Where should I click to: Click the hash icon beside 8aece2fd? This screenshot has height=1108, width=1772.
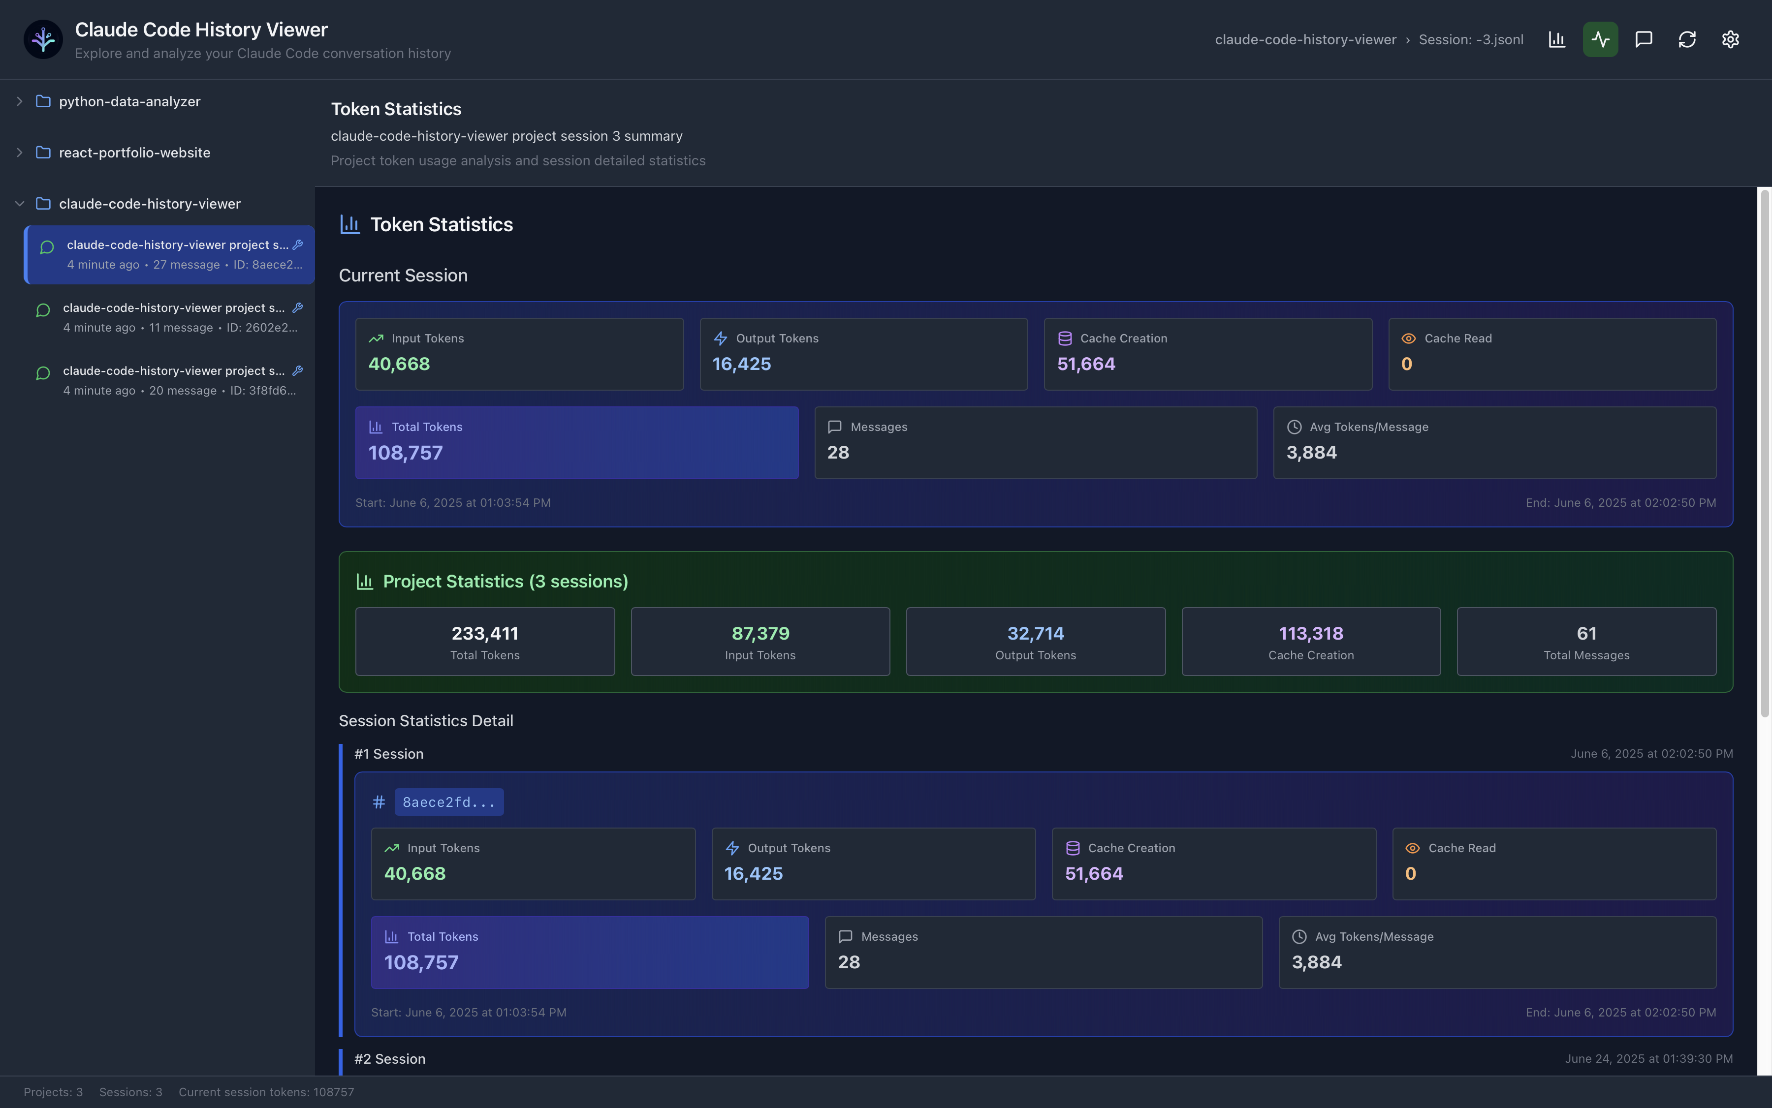379,802
